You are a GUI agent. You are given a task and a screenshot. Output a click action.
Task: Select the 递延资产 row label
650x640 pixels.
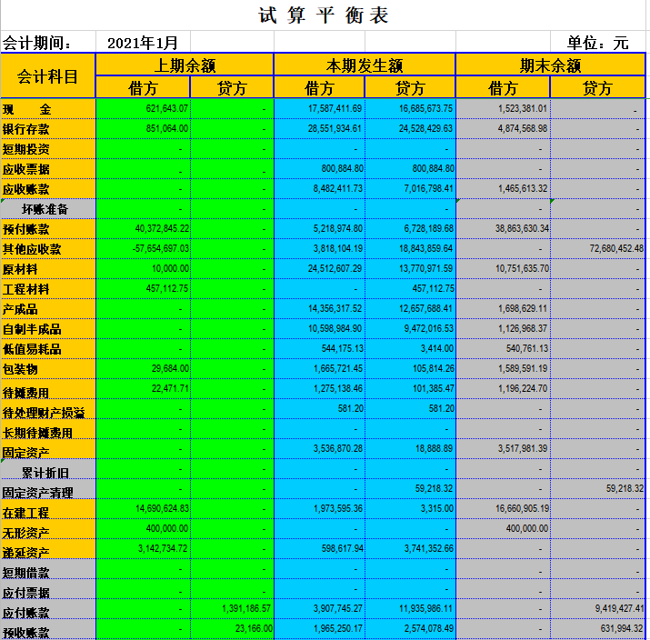click(48, 549)
